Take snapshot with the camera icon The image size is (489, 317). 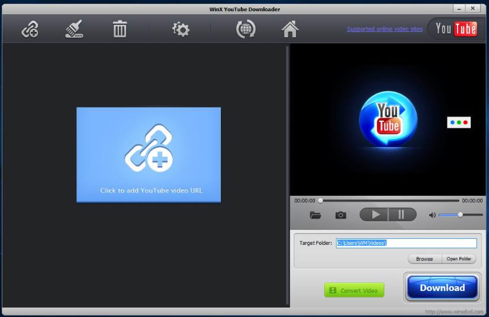340,215
